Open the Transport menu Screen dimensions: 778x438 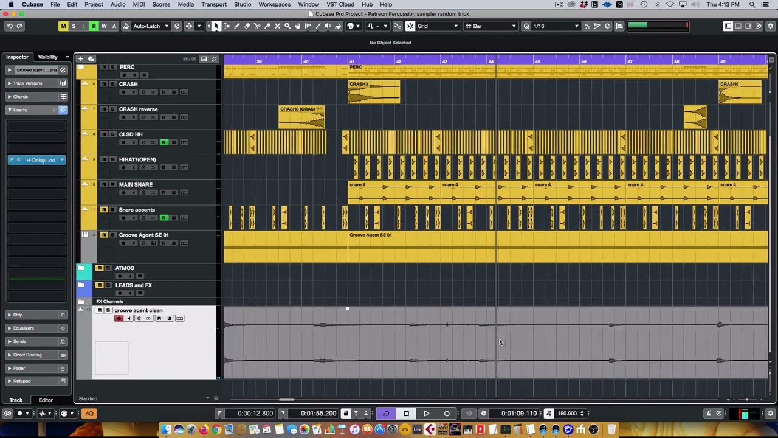pyautogui.click(x=214, y=4)
